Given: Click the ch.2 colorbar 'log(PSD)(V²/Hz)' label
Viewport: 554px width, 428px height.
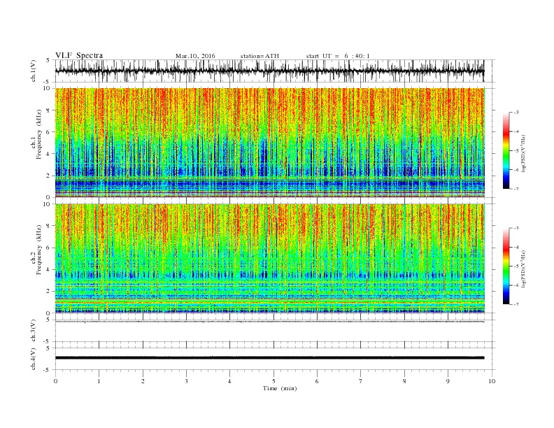Looking at the screenshot, I should point(524,268).
